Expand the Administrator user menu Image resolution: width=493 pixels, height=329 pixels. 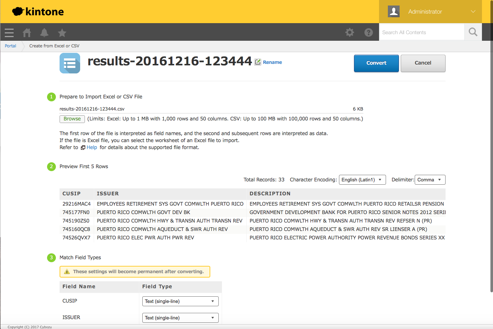point(473,11)
